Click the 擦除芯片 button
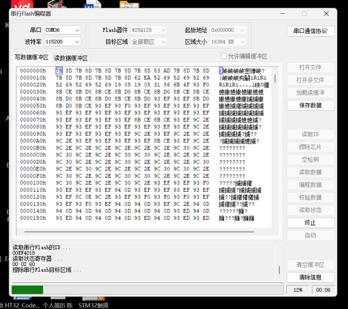Viewport: 348px width, 309px height. (x=310, y=147)
